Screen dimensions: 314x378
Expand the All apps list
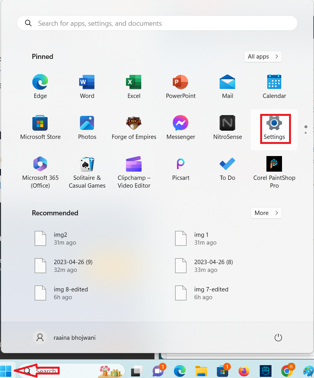click(263, 57)
